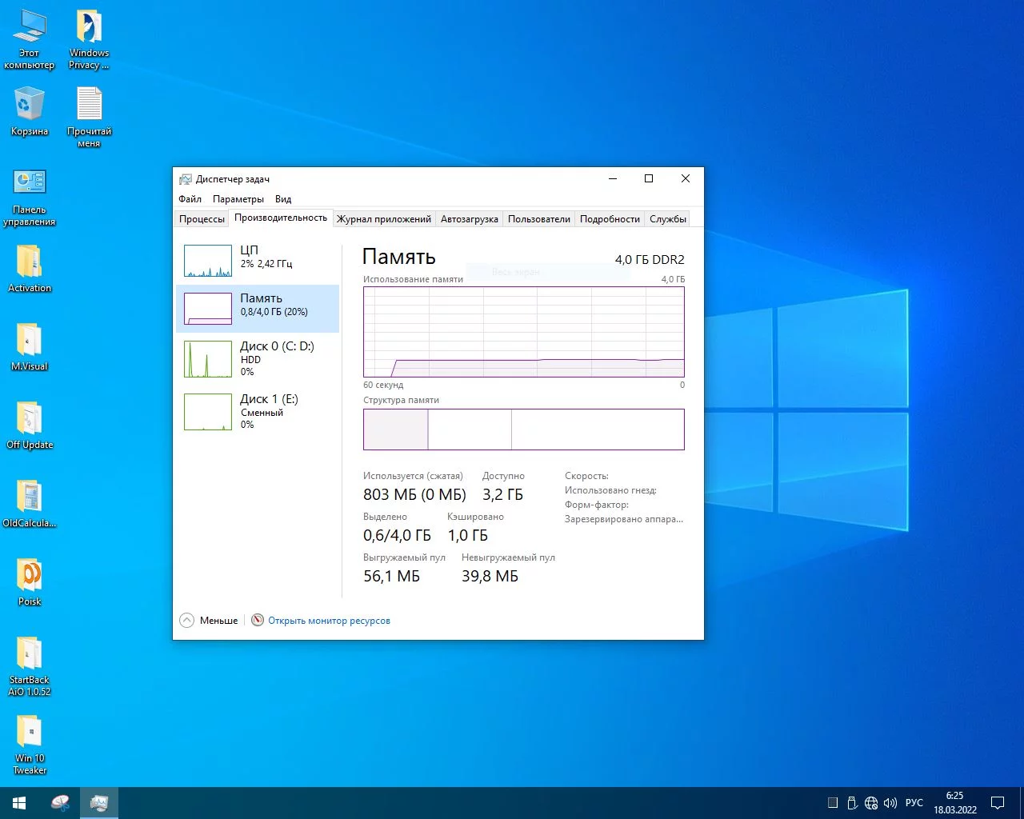The height and width of the screenshot is (819, 1024).
Task: Click the Windows Start button
Action: coord(19,802)
